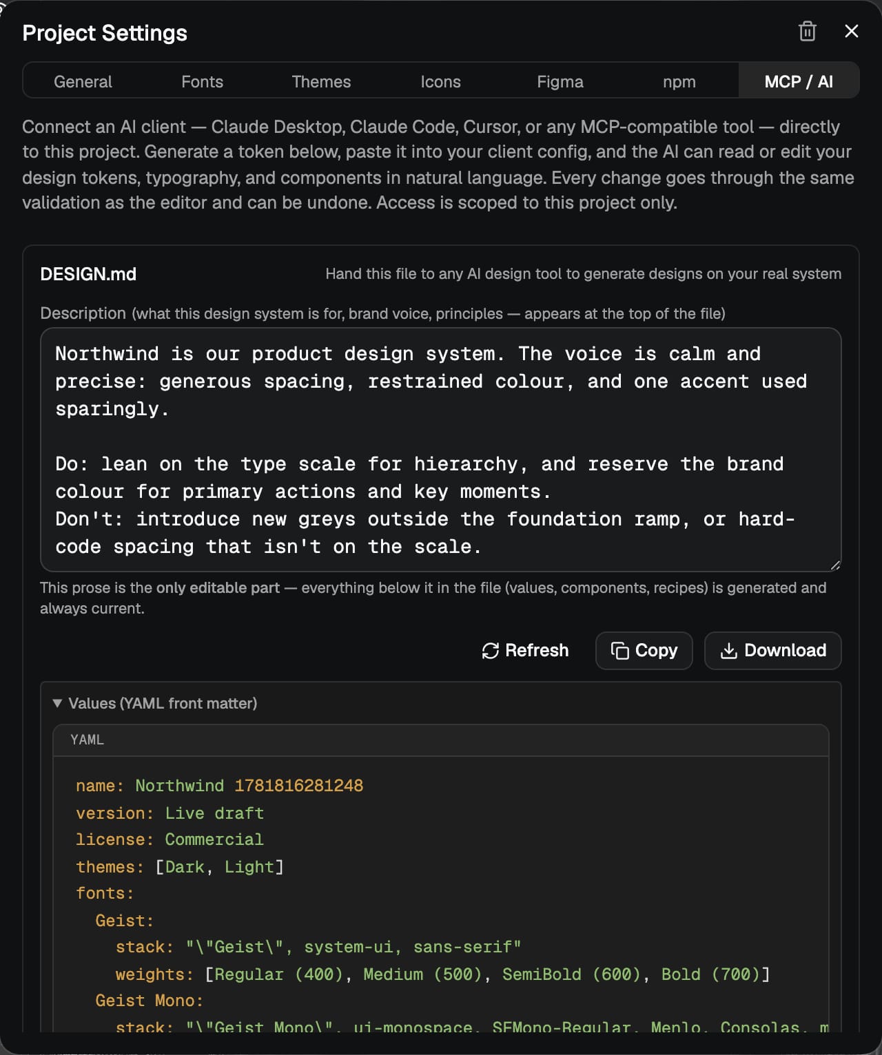
Task: Switch to the npm tab
Action: point(679,81)
